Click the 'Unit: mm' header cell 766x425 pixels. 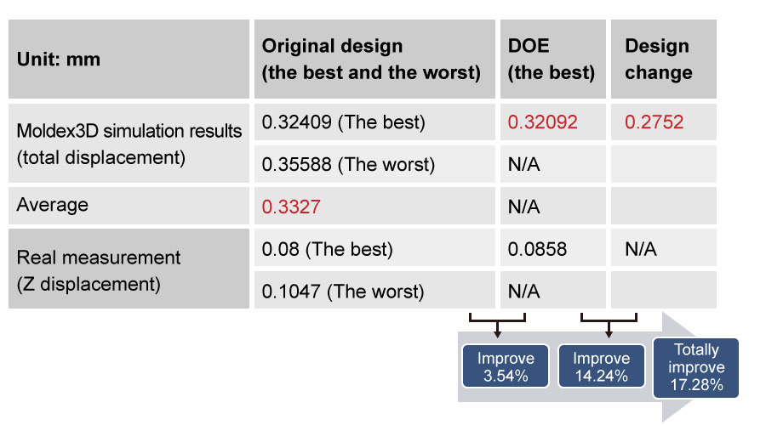click(x=129, y=59)
